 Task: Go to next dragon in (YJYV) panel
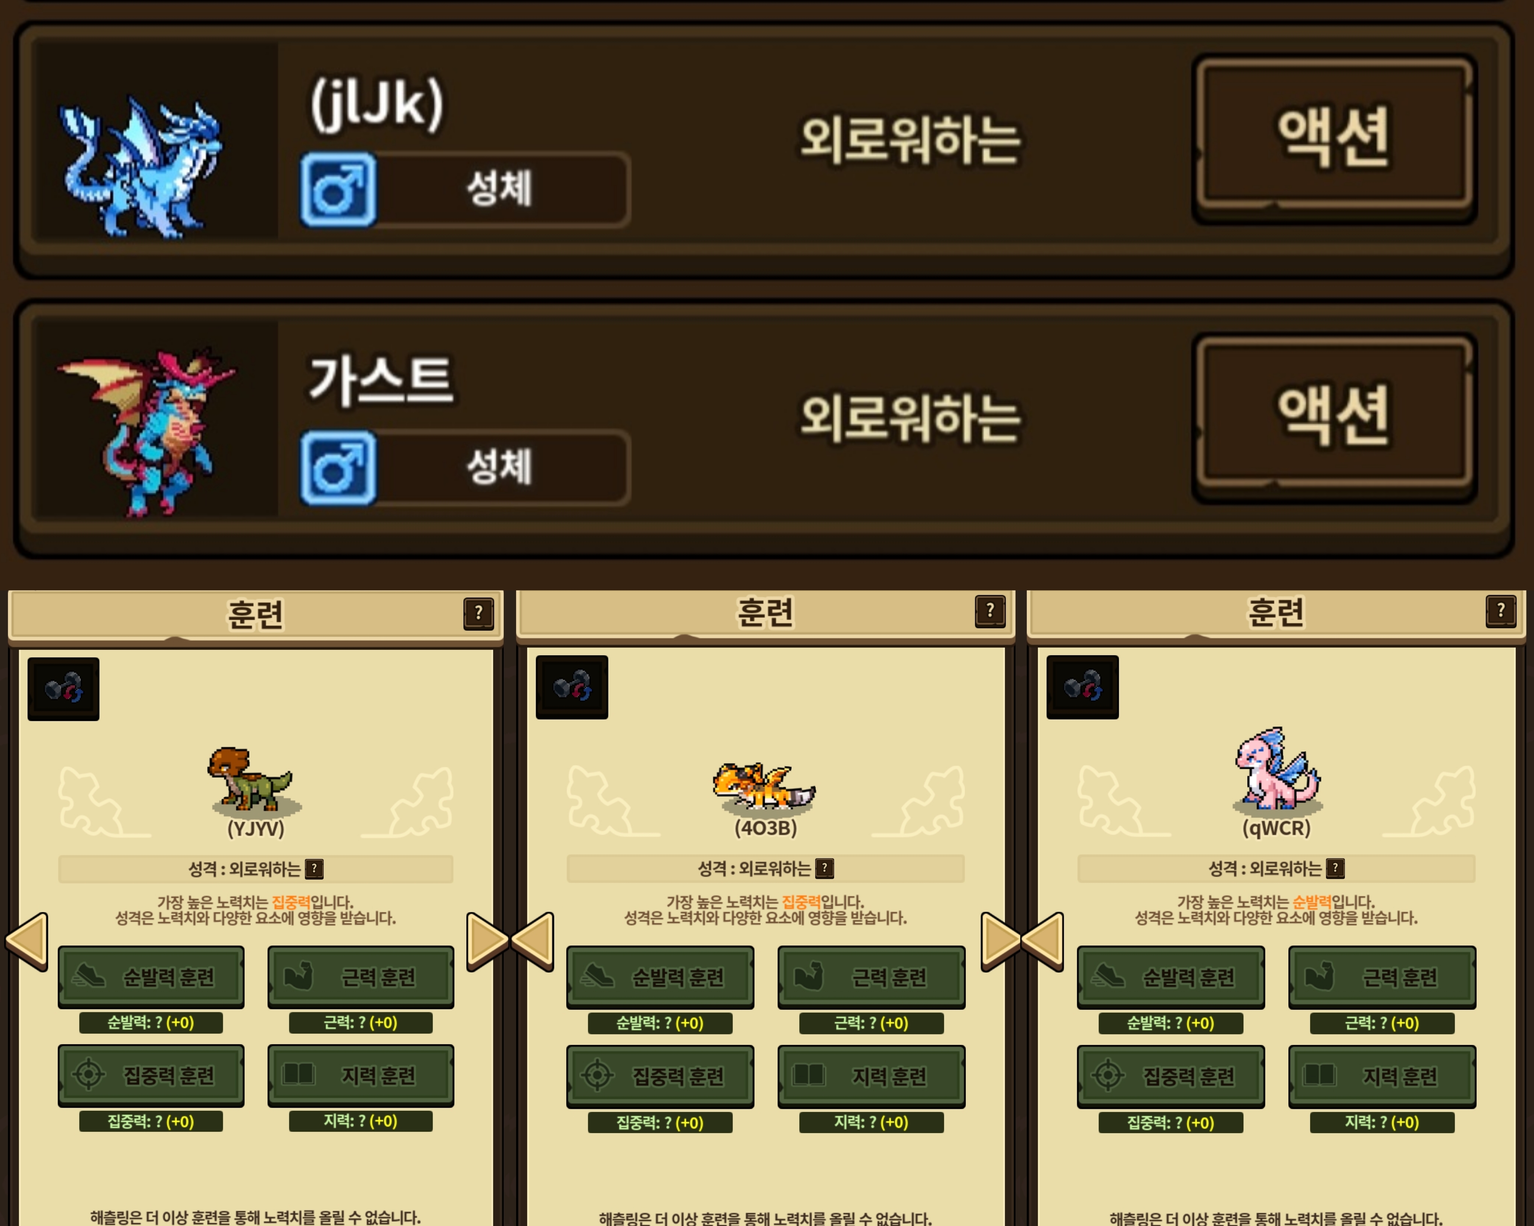click(487, 942)
